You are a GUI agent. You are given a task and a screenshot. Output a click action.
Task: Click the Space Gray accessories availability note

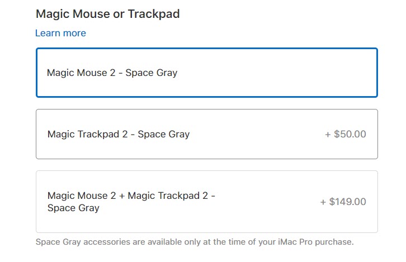[x=195, y=242]
